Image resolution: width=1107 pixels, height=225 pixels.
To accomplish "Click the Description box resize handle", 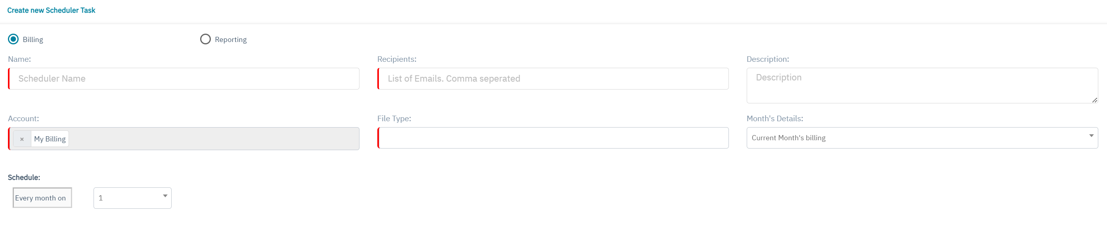I will [1094, 100].
